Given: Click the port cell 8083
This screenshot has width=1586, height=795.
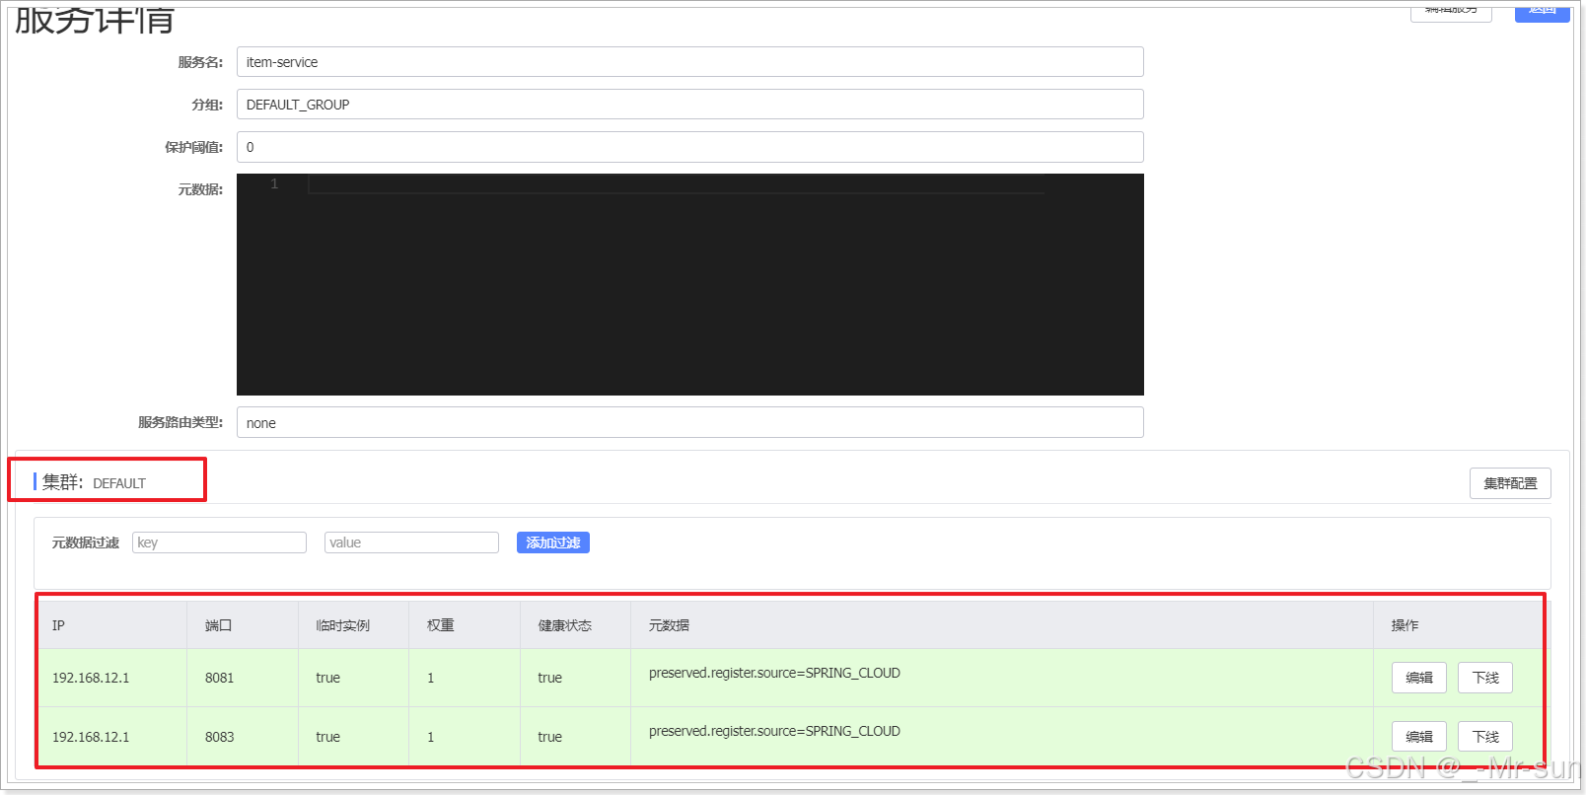Looking at the screenshot, I should (x=219, y=737).
